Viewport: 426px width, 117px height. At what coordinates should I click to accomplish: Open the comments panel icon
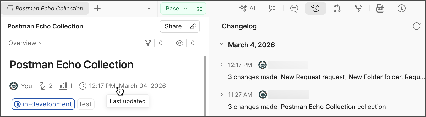pyautogui.click(x=294, y=8)
